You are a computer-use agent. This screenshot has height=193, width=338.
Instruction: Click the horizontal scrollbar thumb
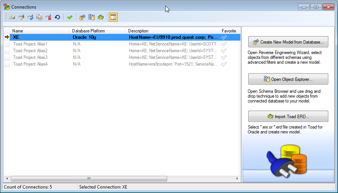click(89, 178)
